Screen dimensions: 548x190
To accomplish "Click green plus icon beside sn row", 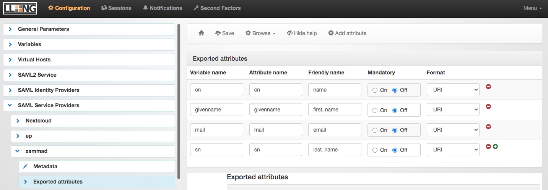I will click(495, 147).
